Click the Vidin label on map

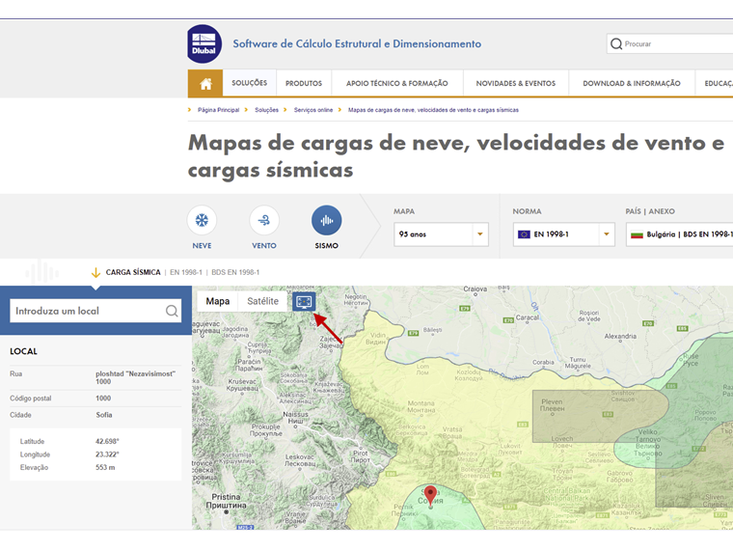point(376,338)
